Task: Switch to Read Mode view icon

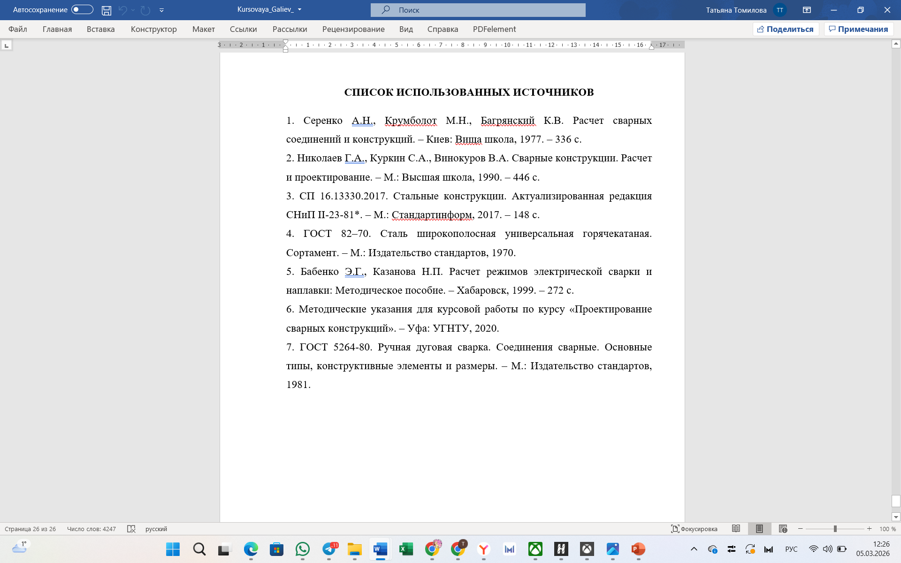Action: pos(736,529)
